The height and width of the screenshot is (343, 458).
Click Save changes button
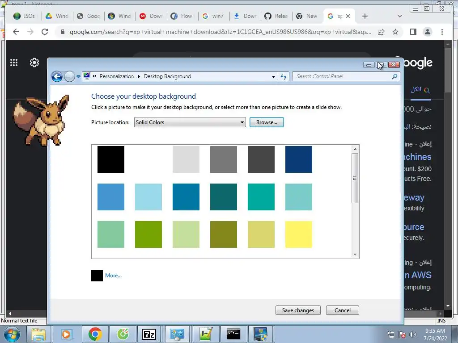[298, 310]
